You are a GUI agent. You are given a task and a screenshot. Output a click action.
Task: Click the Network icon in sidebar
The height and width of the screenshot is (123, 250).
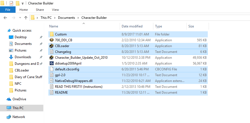[x=9, y=117]
